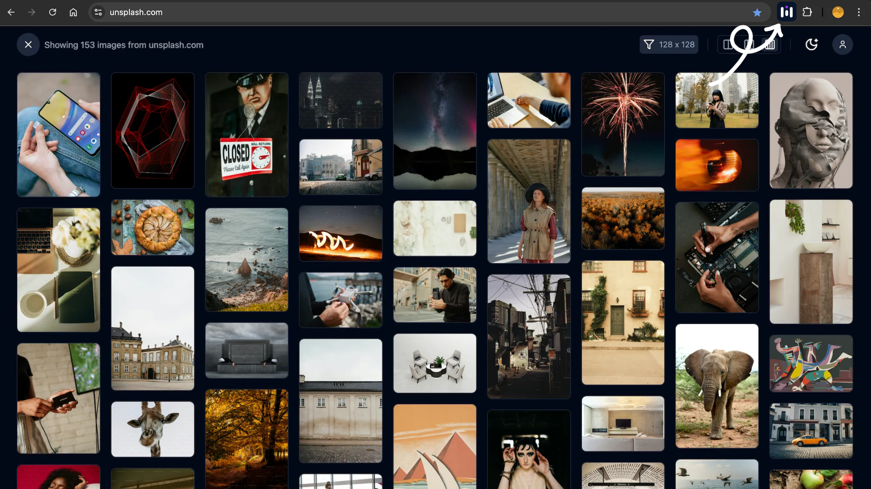This screenshot has width=871, height=489.
Task: Navigate back in the browser
Action: point(11,12)
